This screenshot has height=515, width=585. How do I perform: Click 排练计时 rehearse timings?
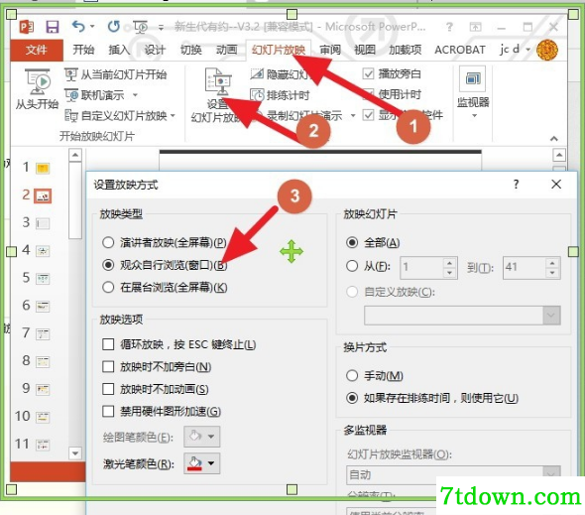tap(280, 95)
